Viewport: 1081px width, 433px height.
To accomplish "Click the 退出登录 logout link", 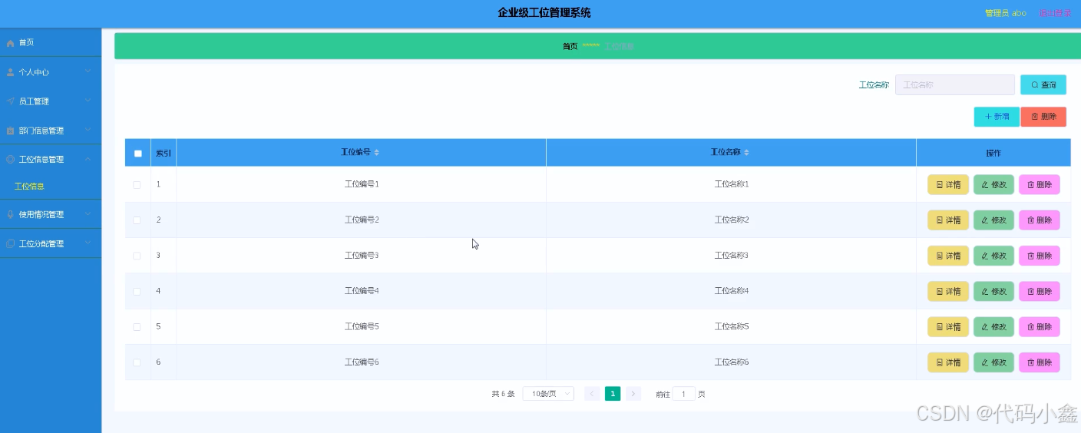I will point(1055,13).
